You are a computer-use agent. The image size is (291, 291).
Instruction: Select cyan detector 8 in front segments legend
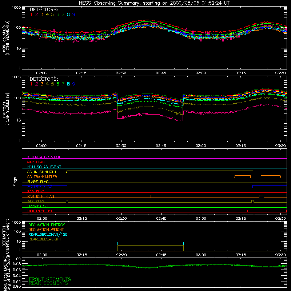point(68,15)
